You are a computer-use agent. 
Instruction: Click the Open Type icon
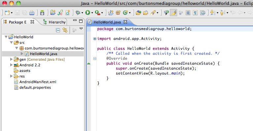click(138, 13)
